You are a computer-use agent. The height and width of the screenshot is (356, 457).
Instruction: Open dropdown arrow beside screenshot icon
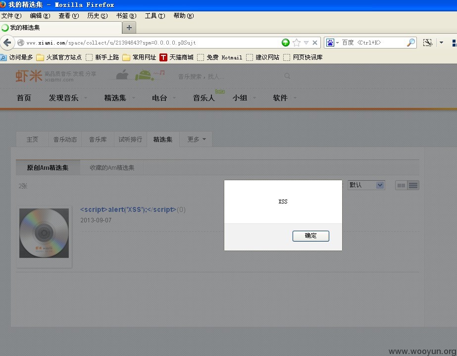pos(441,43)
